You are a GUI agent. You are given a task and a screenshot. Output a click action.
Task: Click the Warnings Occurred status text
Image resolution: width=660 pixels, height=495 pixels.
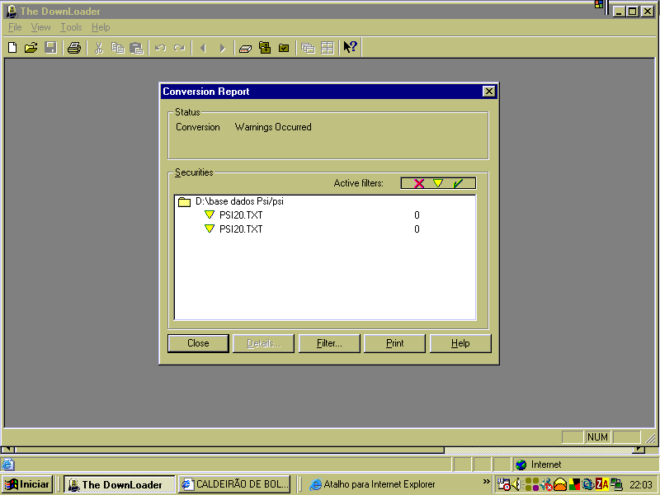273,127
